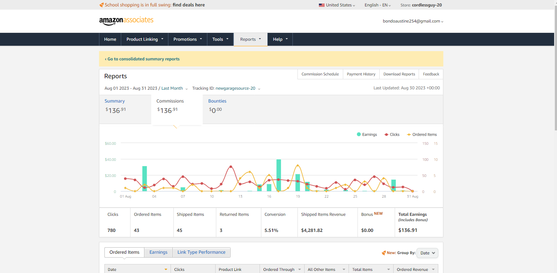The image size is (557, 273).
Task: Open the United States country dropdown
Action: (337, 5)
